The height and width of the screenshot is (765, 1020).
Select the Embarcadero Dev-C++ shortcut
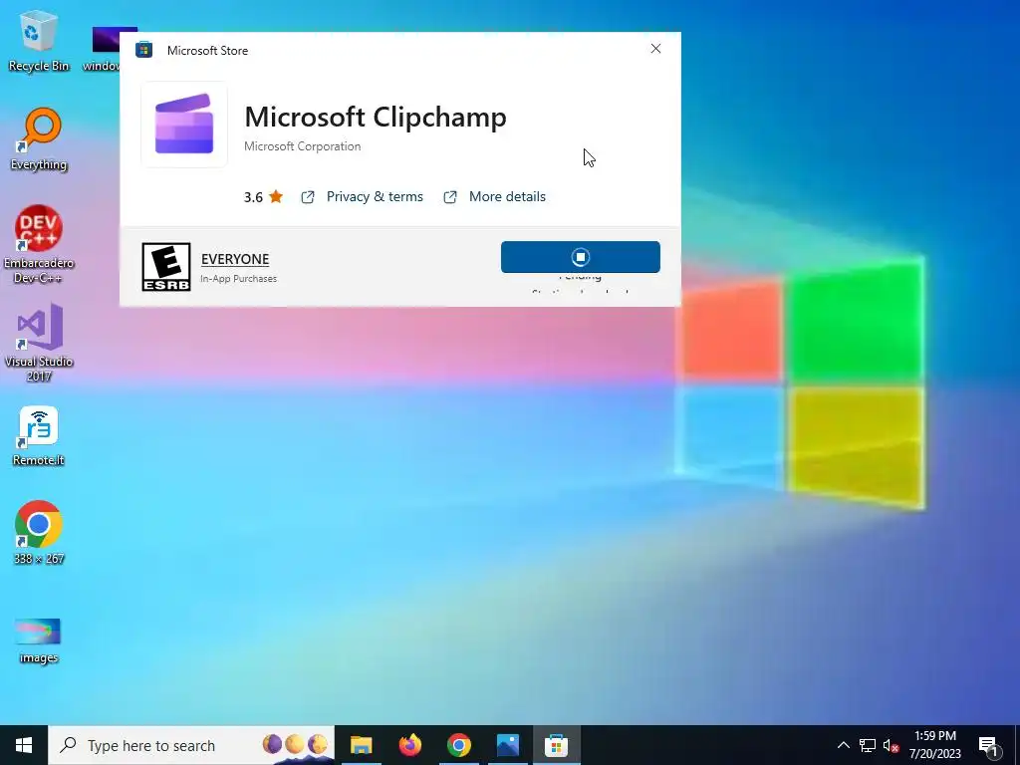(39, 245)
